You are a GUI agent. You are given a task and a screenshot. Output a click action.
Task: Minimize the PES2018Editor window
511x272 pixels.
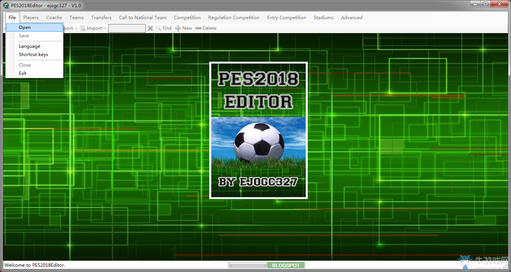(476, 4)
